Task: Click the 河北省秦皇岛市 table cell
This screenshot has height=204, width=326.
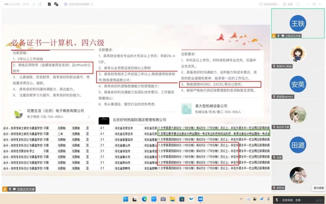Action: [124, 139]
